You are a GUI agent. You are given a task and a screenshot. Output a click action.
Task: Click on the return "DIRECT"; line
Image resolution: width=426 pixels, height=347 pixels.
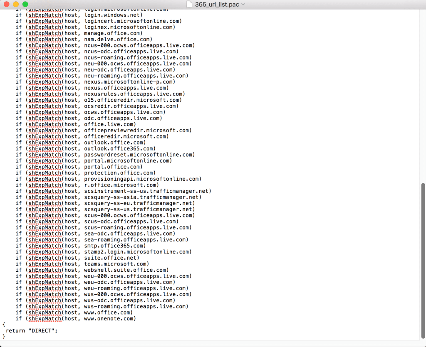32,330
